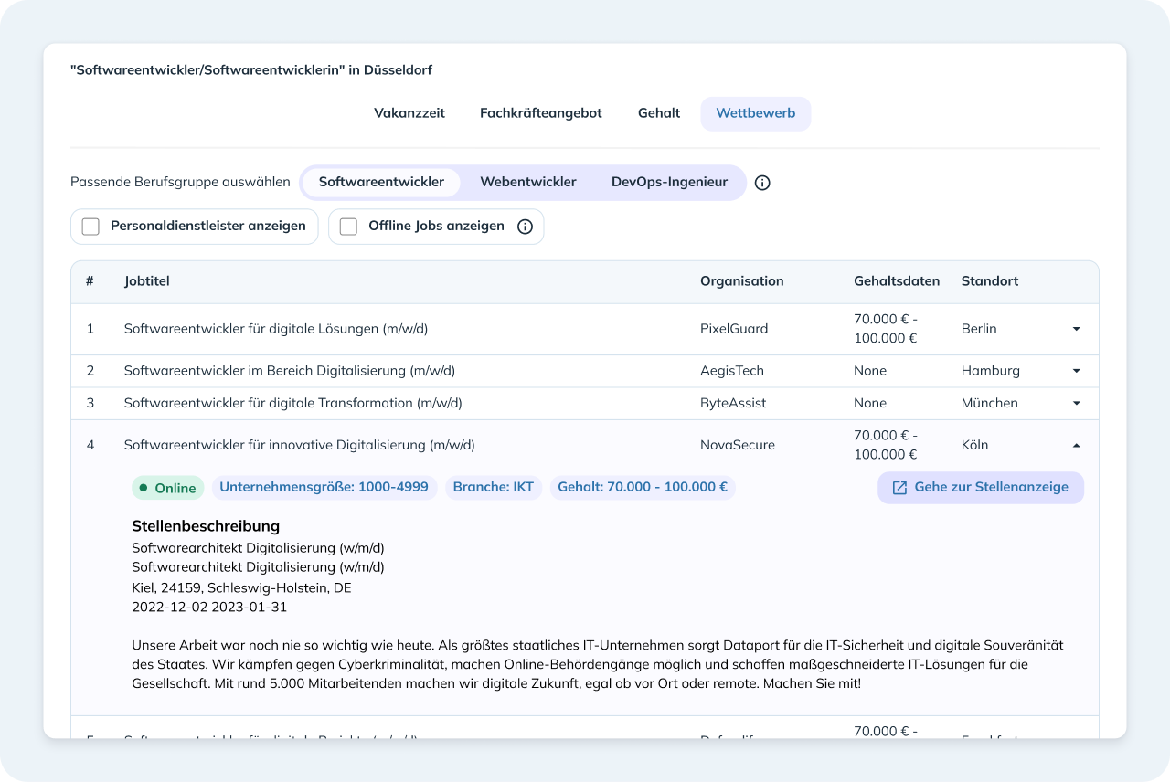Expand the ByteAssist München row
This screenshot has width=1170, height=782.
point(1077,403)
